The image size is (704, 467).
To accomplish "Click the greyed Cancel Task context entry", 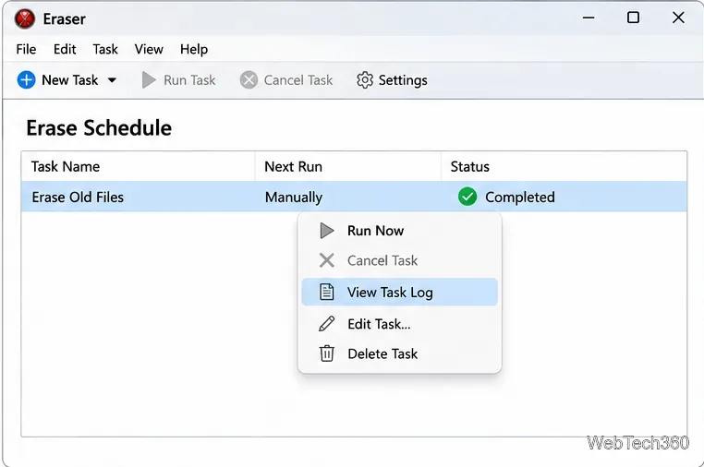I will point(399,260).
